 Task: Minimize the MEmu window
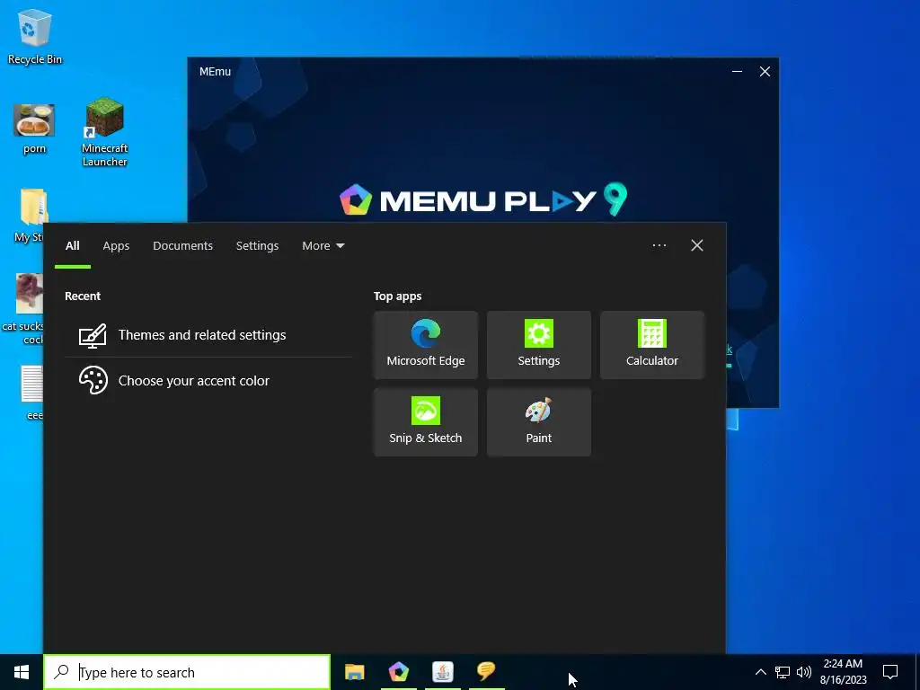coord(737,72)
